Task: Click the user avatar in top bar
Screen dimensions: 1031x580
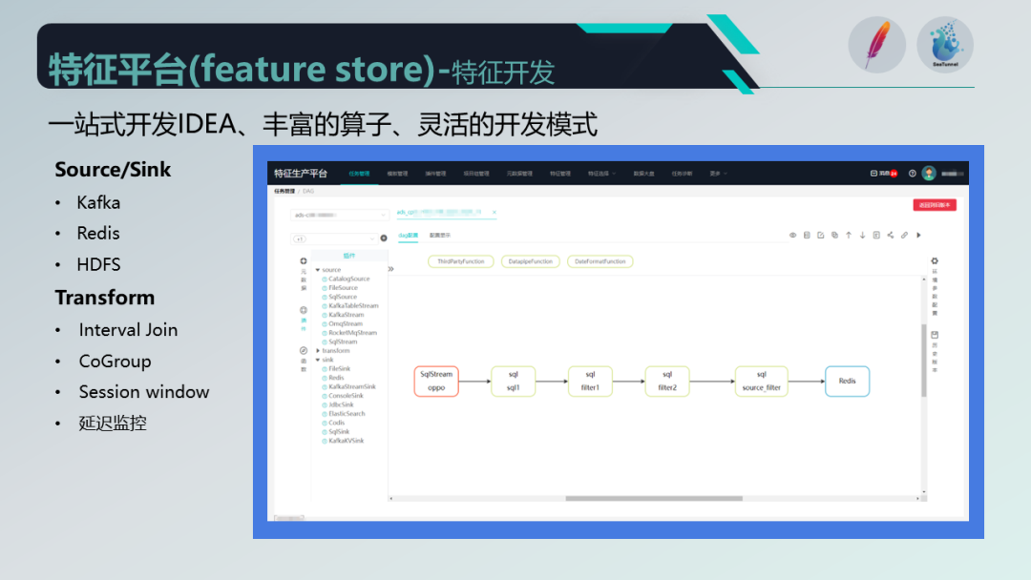Action: tap(929, 174)
